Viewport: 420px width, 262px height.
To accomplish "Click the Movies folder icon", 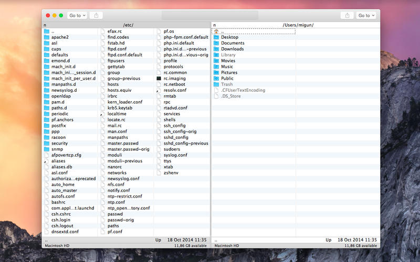I will pyautogui.click(x=216, y=61).
